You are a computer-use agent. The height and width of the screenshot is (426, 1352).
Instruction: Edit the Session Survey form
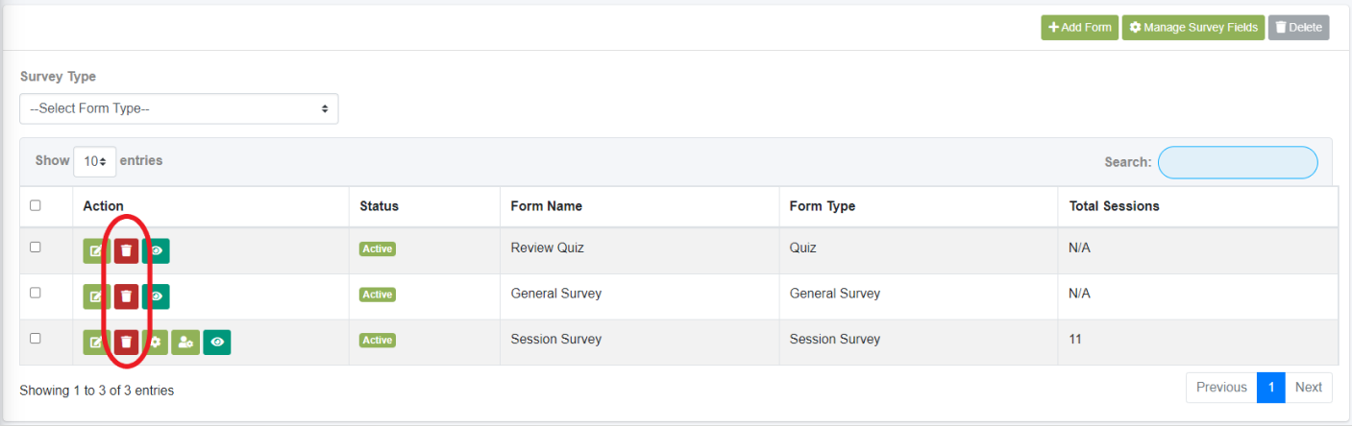[x=96, y=342]
